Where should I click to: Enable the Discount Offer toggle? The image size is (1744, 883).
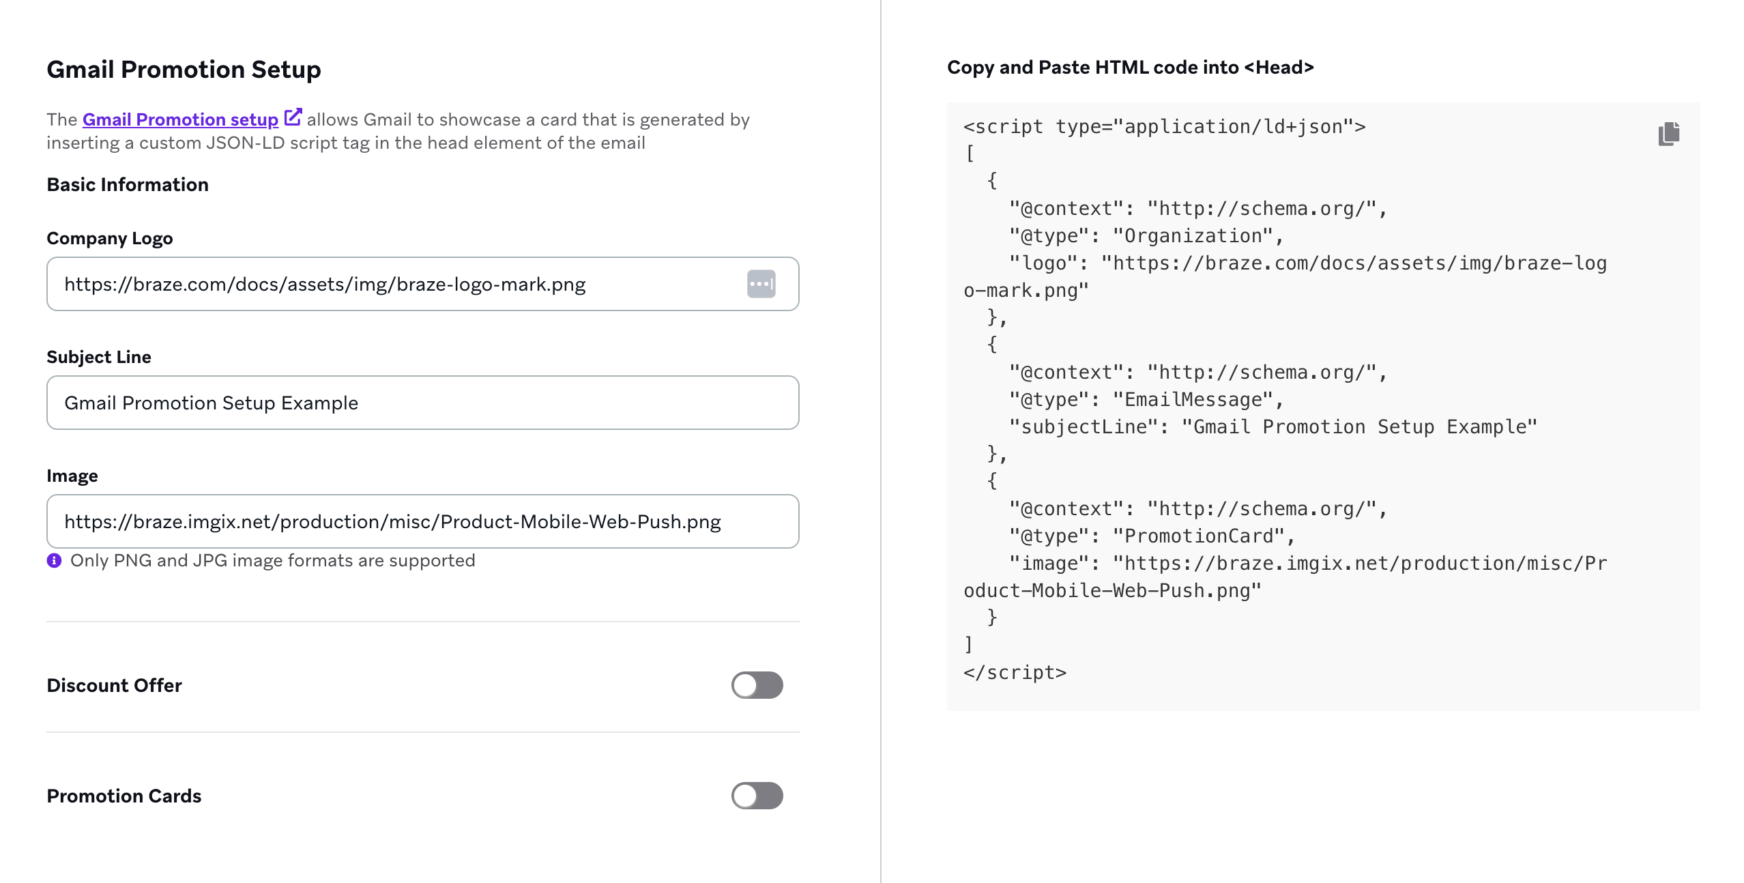tap(757, 685)
